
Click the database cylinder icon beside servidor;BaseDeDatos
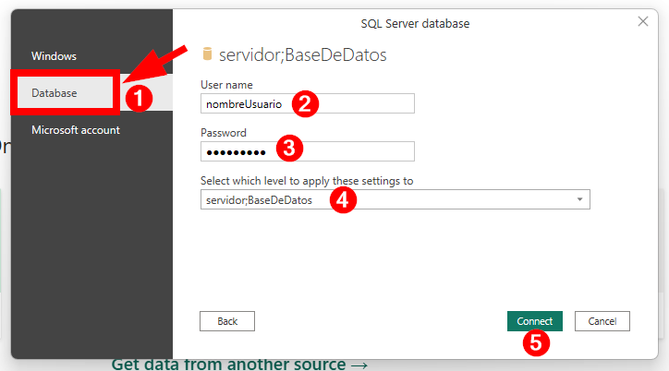pyautogui.click(x=207, y=54)
